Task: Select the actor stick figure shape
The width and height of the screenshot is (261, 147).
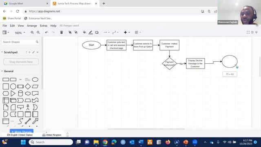Action: point(28,107)
